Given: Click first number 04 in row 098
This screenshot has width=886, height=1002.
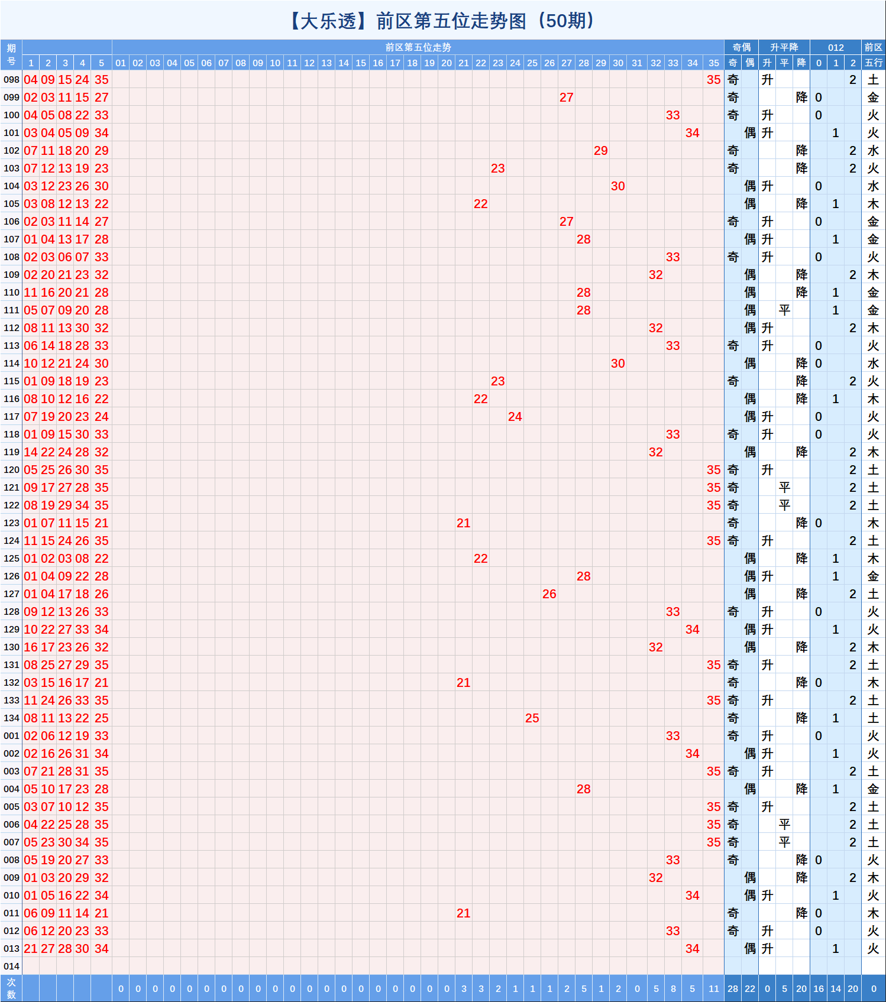Looking at the screenshot, I should click(x=31, y=80).
